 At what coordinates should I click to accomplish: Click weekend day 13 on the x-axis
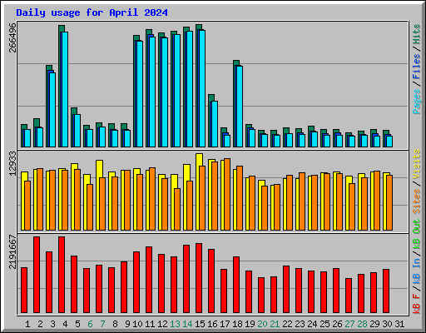pos(175,324)
